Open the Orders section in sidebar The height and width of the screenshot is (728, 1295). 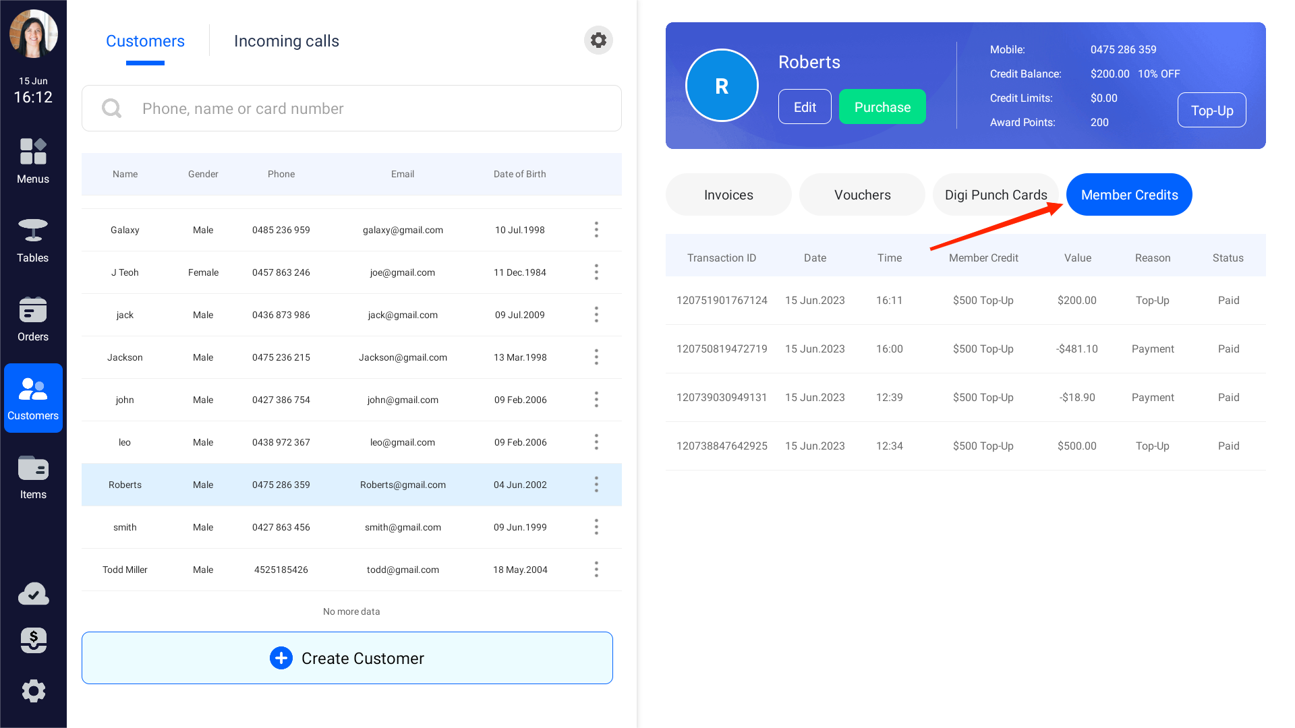(33, 319)
